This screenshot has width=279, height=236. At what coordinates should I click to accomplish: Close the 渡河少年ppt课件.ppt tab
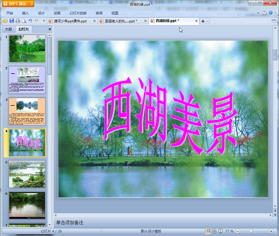(95, 21)
